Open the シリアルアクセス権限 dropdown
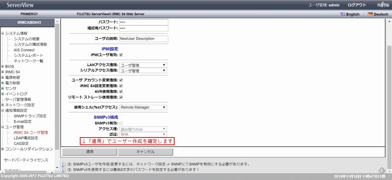 143,71
